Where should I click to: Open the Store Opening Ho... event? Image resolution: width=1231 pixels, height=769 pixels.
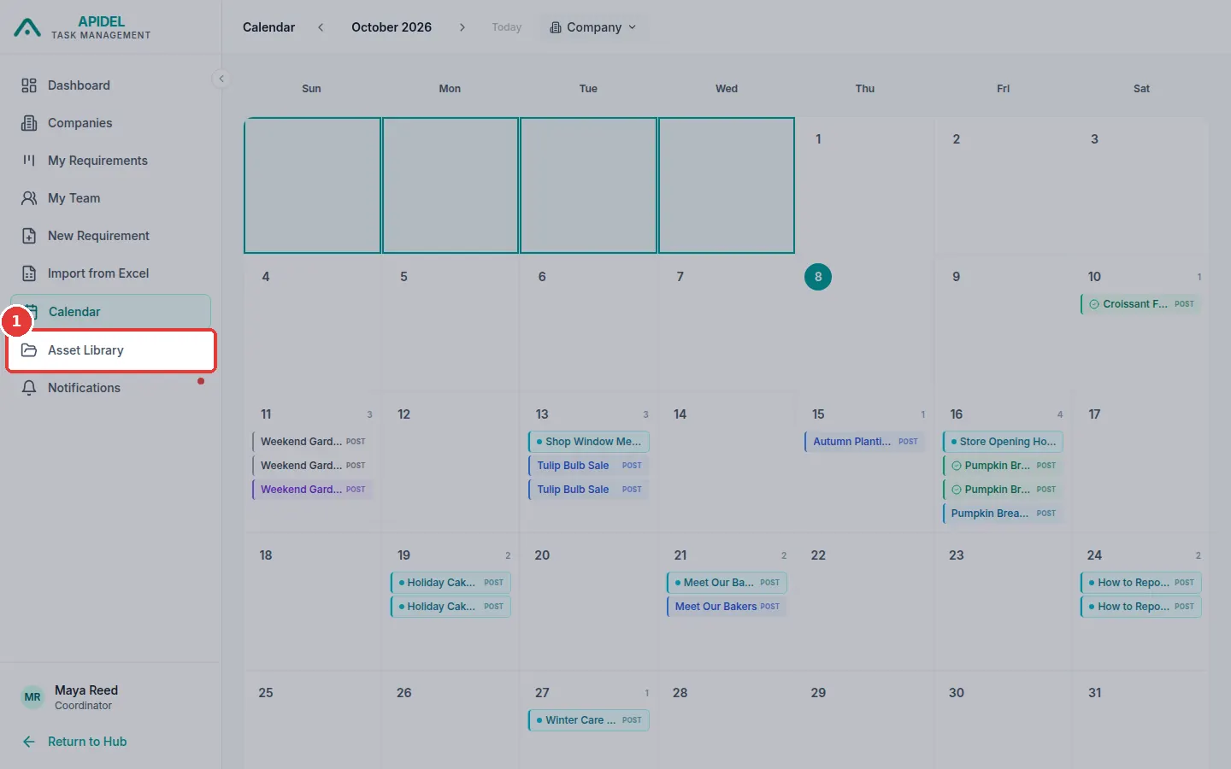click(1003, 442)
